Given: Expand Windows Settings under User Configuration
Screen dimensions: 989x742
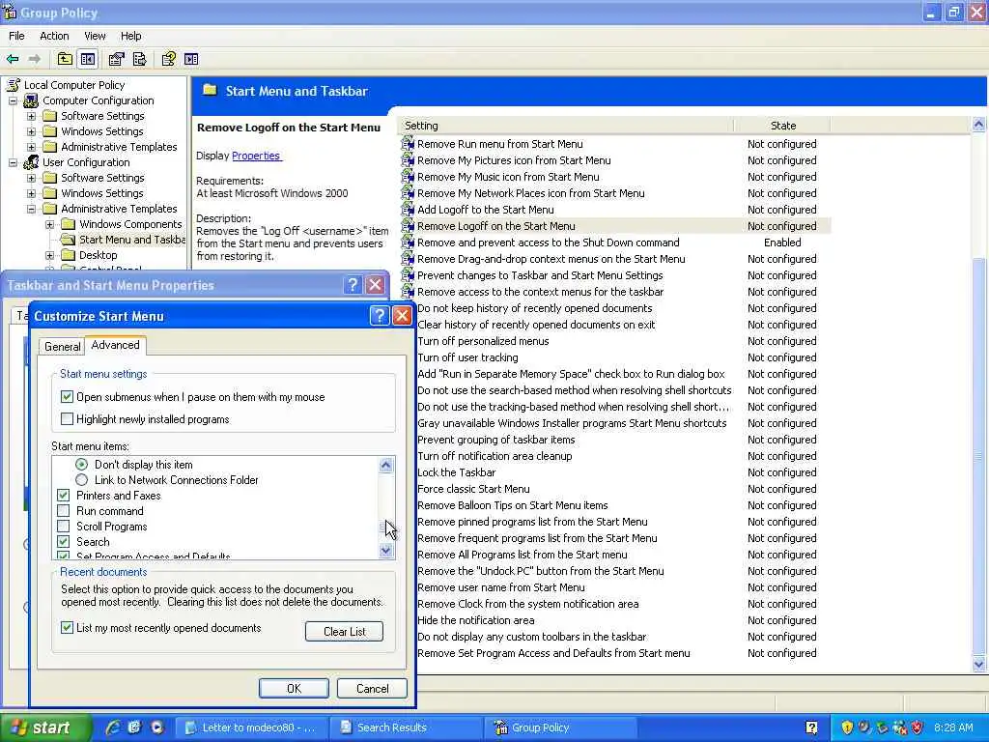Looking at the screenshot, I should coord(31,193).
